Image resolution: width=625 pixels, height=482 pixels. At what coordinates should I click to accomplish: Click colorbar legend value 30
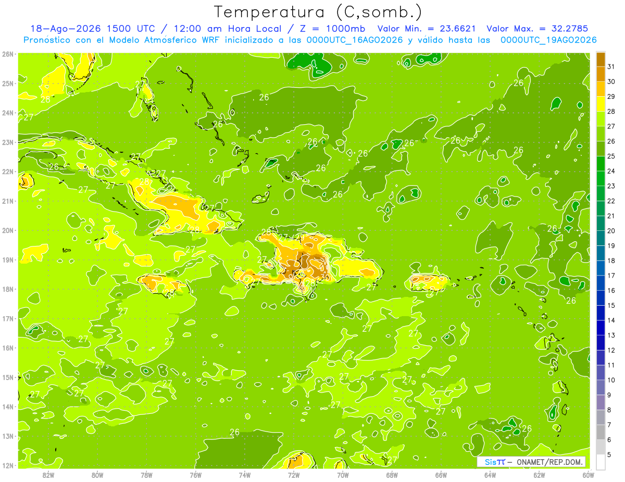coord(611,82)
